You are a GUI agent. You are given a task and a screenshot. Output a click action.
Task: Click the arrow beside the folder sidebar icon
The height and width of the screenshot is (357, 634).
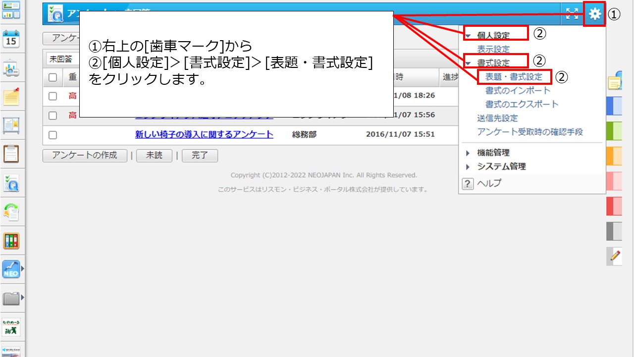(x=22, y=298)
